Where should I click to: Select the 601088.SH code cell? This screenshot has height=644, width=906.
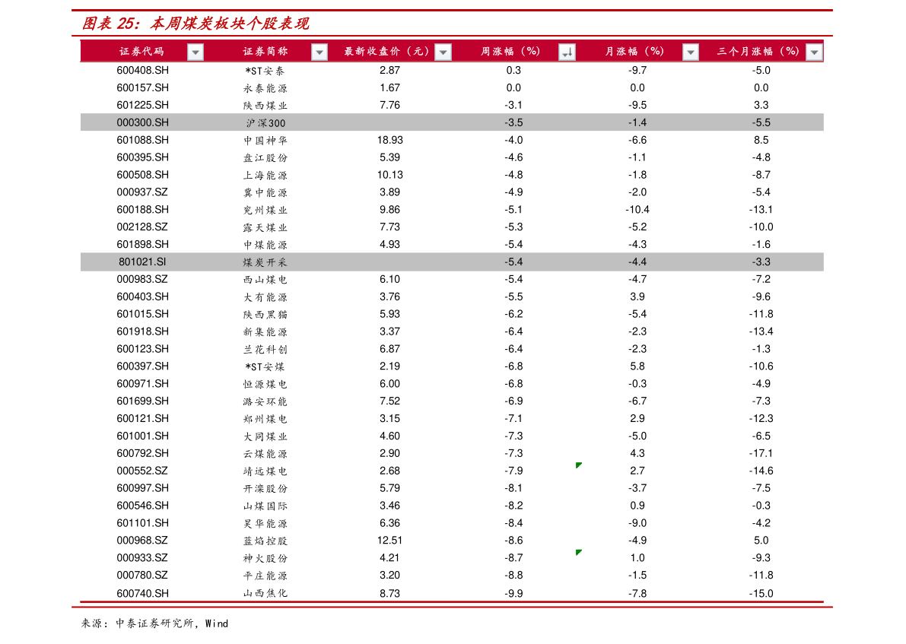point(142,140)
